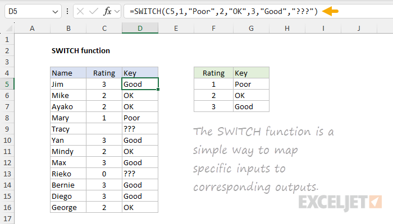393x224 pixels.
Task: Click inside the SWITCH formula text
Action: click(x=223, y=11)
